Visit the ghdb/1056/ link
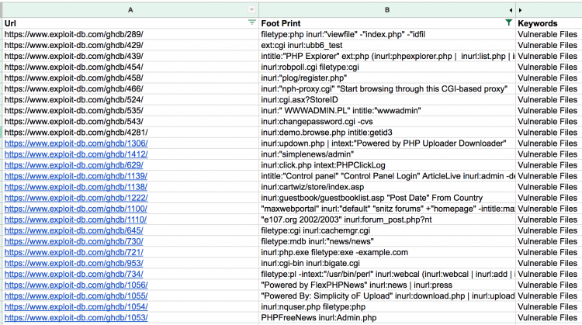The image size is (582, 325). click(76, 285)
